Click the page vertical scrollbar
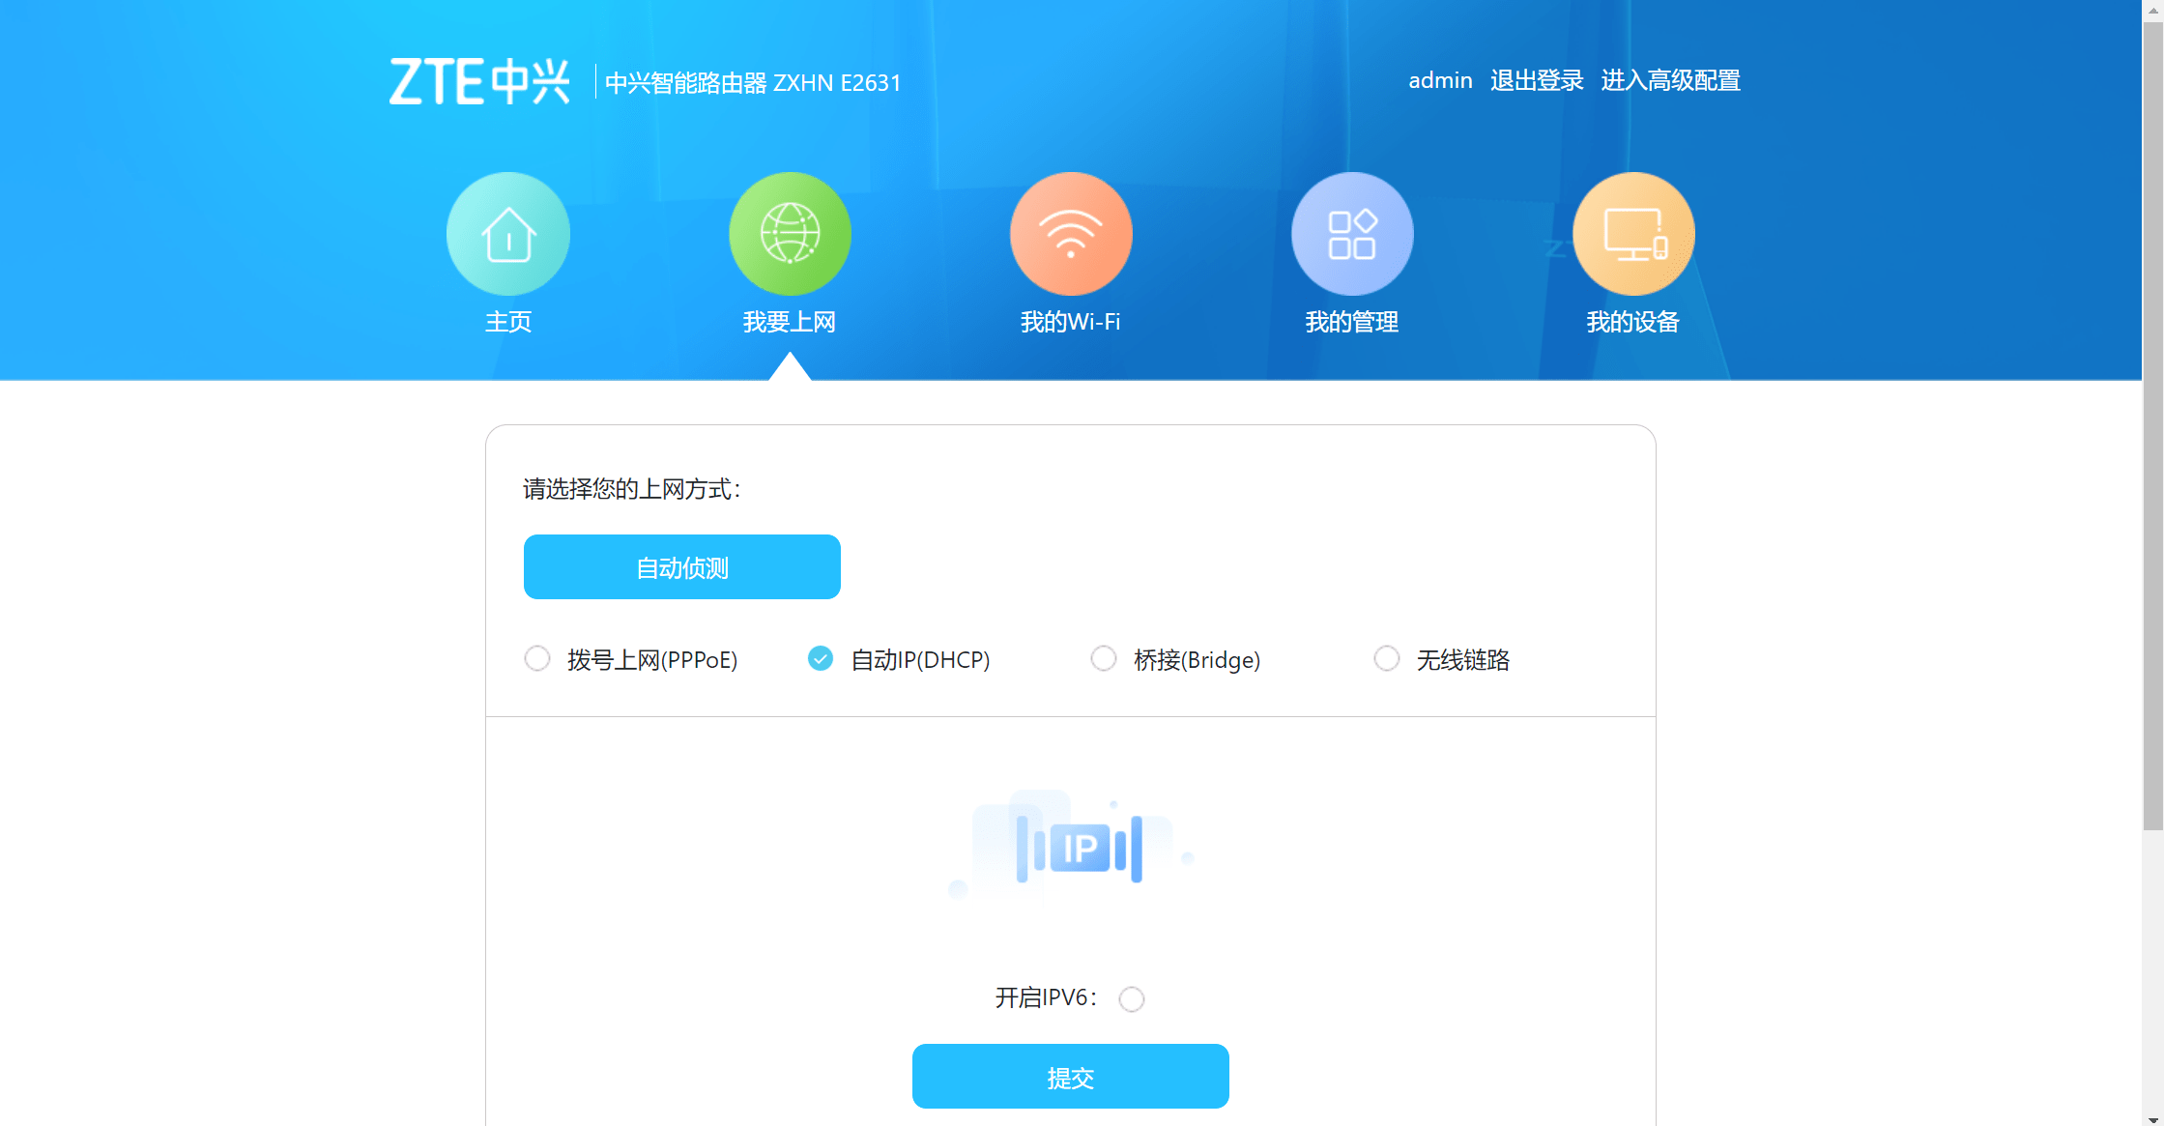This screenshot has height=1126, width=2164. pyautogui.click(x=2152, y=425)
